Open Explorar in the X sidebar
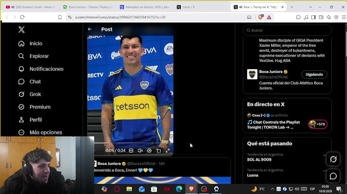347x194 pixels. 34,56
